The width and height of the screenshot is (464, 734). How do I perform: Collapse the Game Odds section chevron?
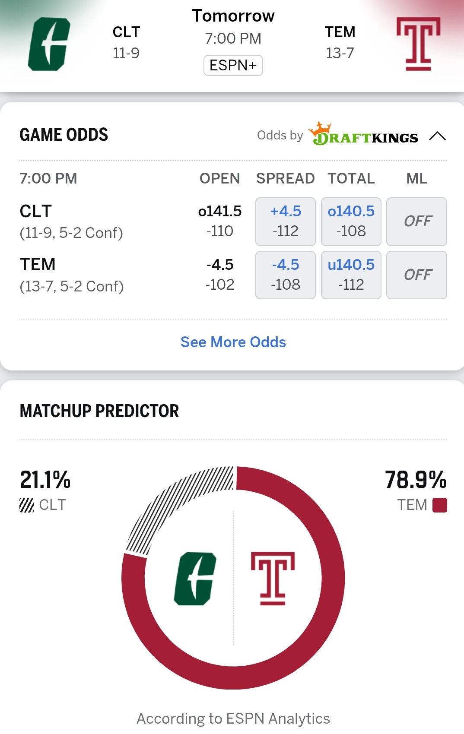437,136
